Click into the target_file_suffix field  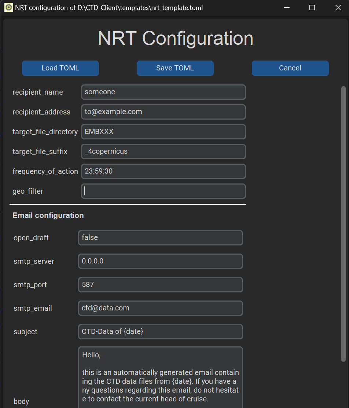[x=163, y=152]
